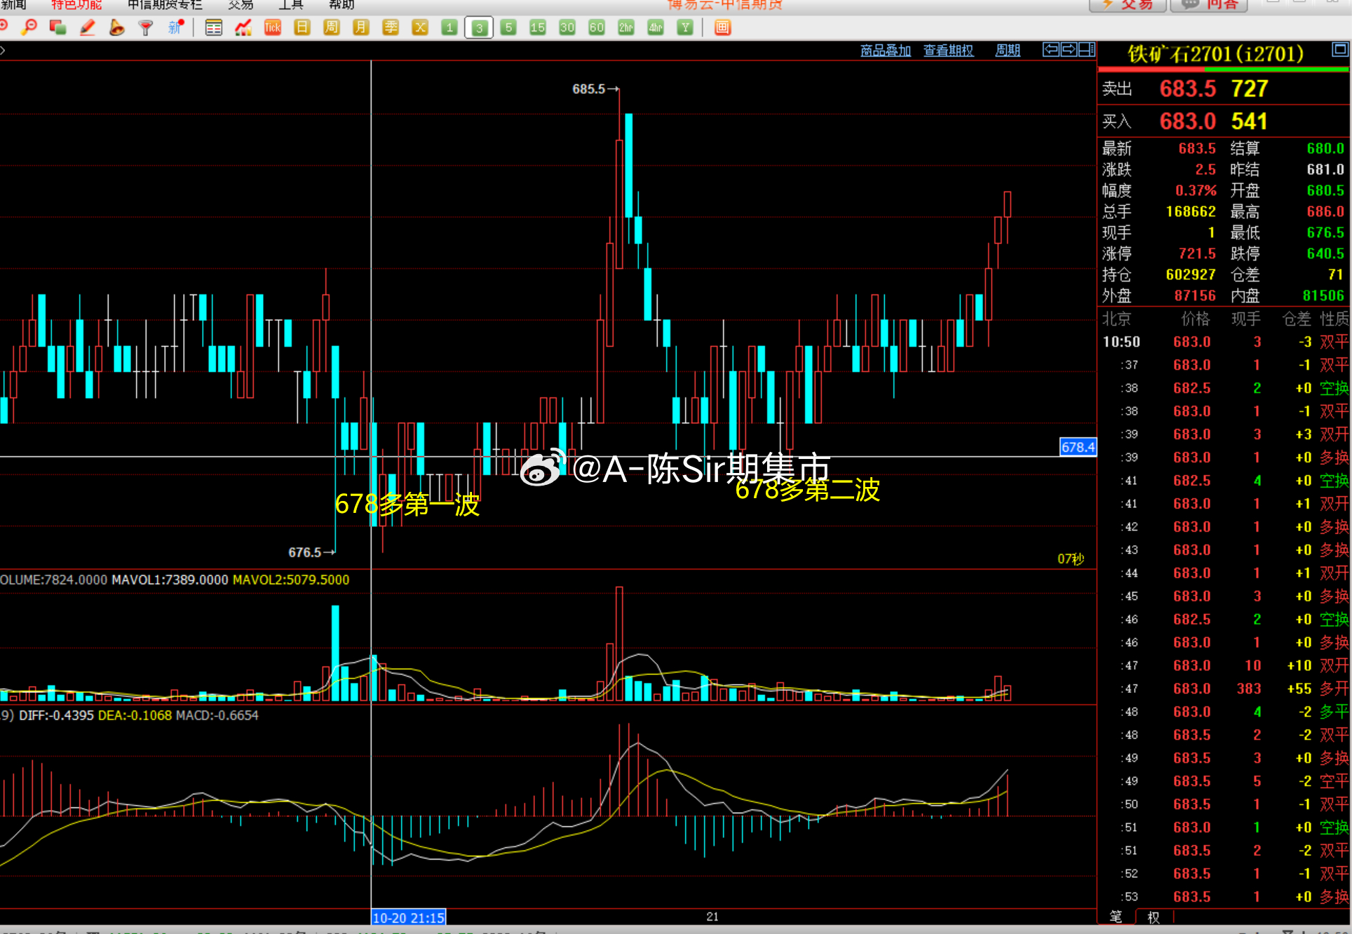Switch to 60-minute chart period
The width and height of the screenshot is (1352, 934).
(x=597, y=27)
